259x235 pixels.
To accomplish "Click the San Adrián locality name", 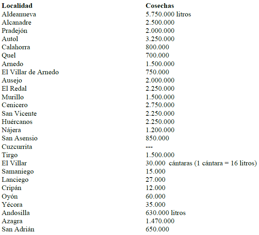I will point(18,229).
